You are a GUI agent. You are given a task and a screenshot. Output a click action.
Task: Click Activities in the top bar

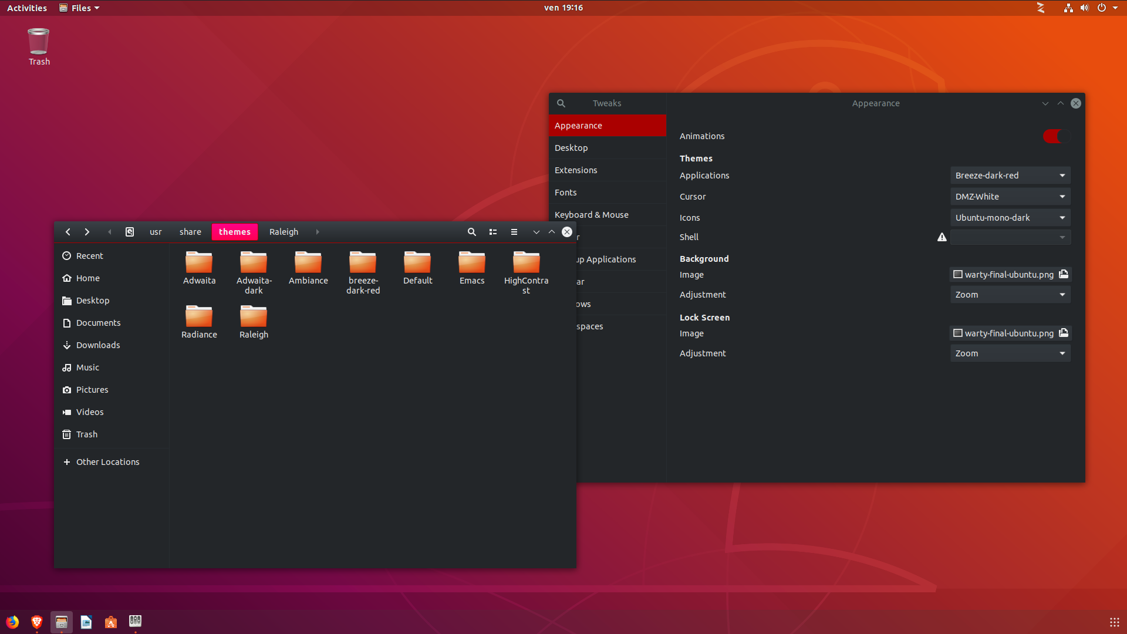[x=27, y=8]
